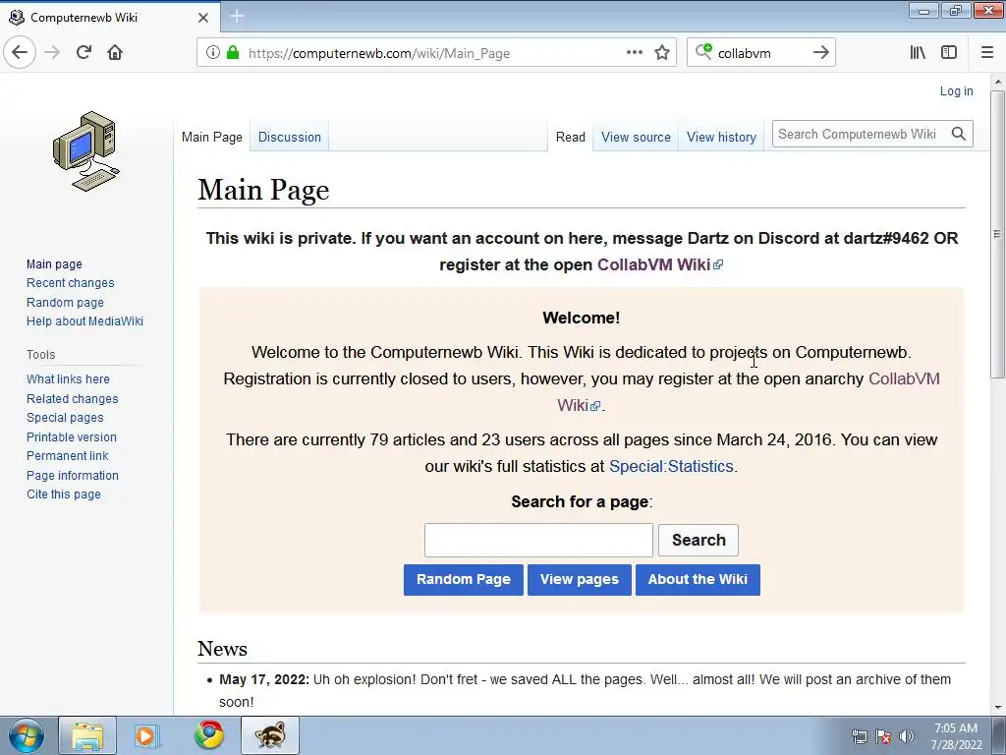Screen dimensions: 1006x755
Task: Switch to the Discussion tab
Action: tap(290, 137)
